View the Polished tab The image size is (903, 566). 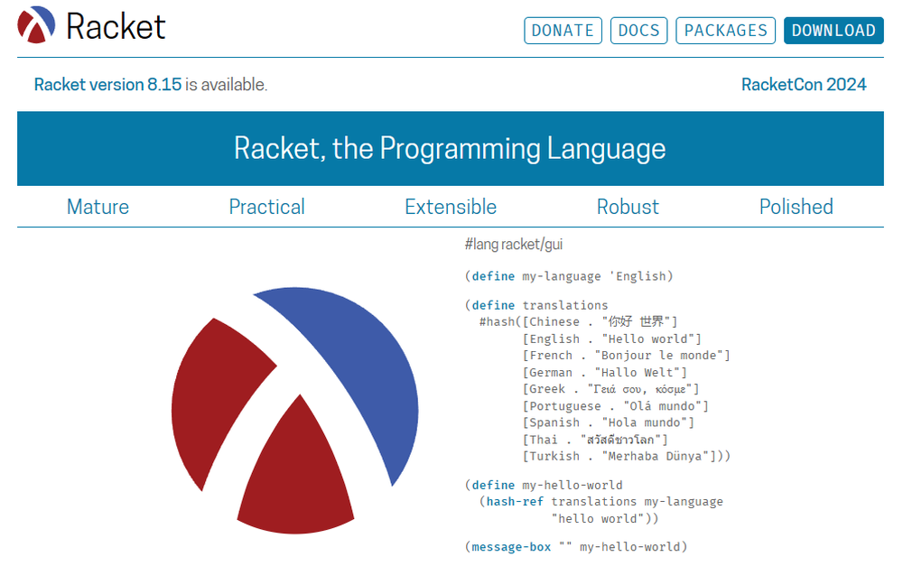point(796,207)
